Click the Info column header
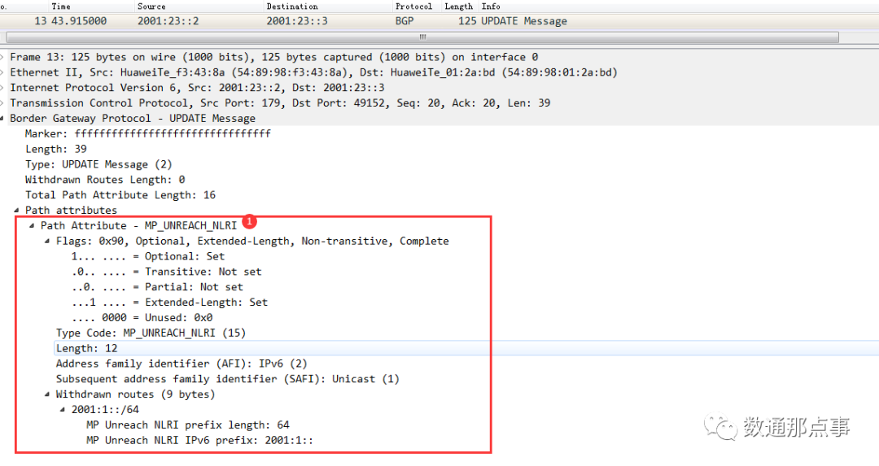 click(x=491, y=7)
